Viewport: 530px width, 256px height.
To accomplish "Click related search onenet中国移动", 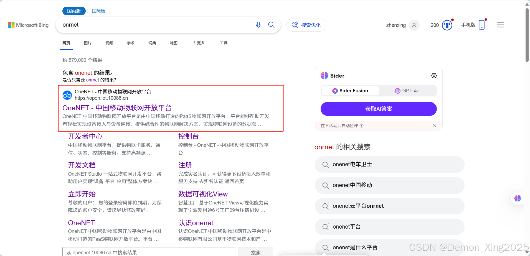I will click(389, 185).
